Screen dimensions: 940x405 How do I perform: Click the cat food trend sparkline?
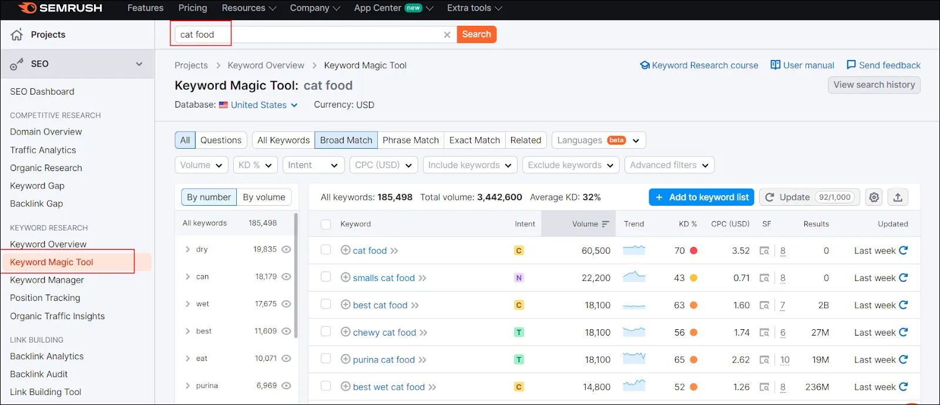click(x=634, y=250)
